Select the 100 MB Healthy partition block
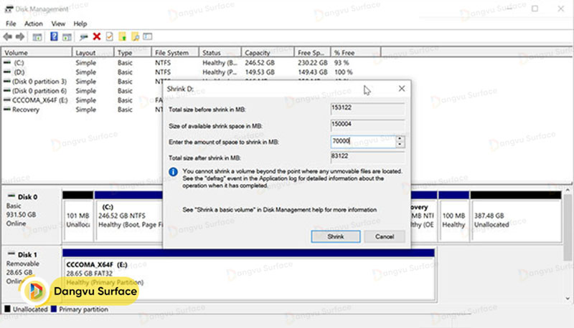The width and height of the screenshot is (574, 328). 453,216
